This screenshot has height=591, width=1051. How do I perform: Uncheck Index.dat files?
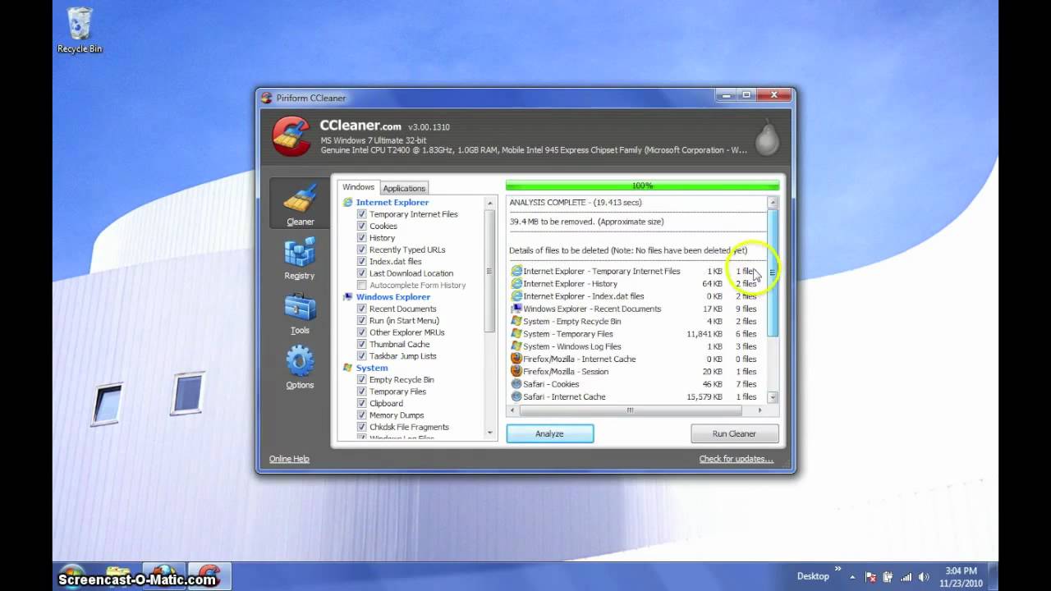362,261
